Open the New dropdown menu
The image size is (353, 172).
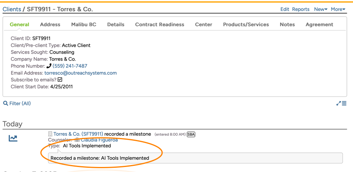(321, 9)
